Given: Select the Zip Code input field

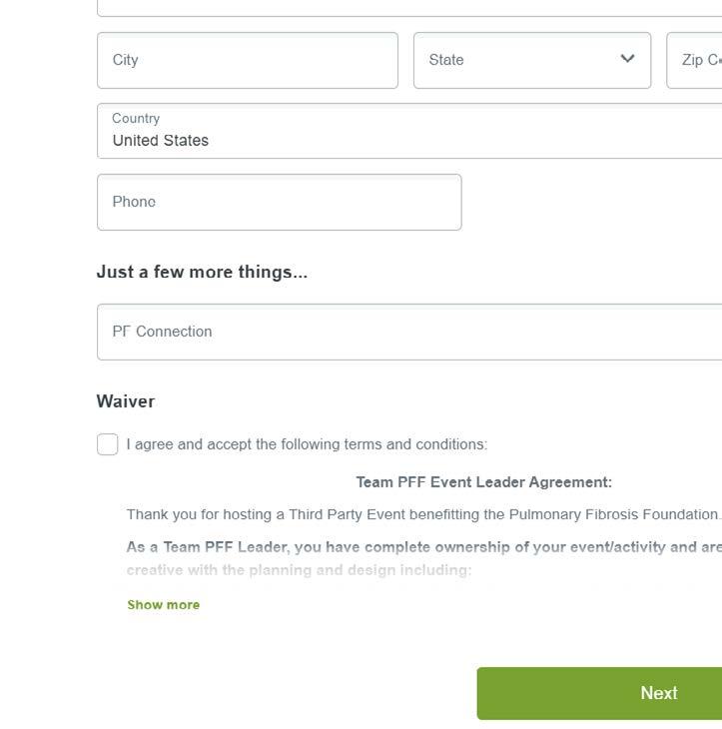Looking at the screenshot, I should coord(697,60).
